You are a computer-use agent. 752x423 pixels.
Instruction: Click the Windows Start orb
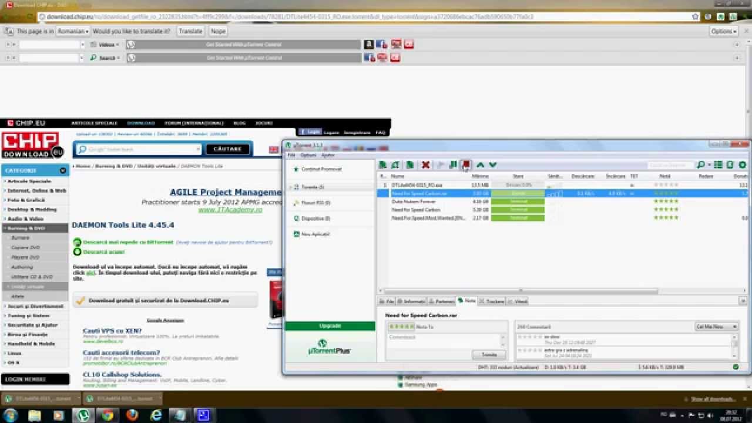pos(11,415)
